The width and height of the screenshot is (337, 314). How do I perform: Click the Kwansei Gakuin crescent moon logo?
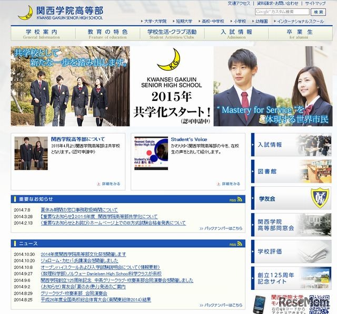coord(25,13)
